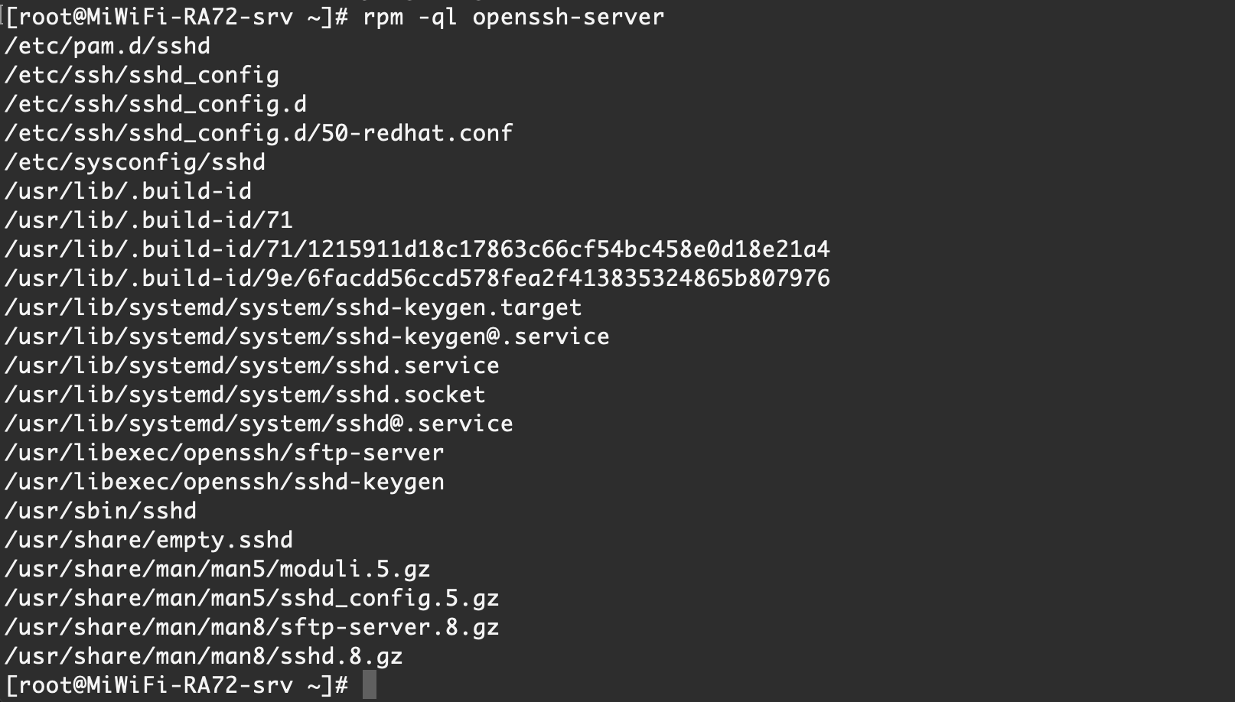Click the /etc/ssh/sshd_config path
Screen dimensions: 1235x702
(142, 75)
